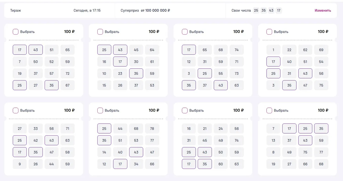The width and height of the screenshot is (343, 181).
Task: Pick the number 15 cell
Action: click(x=104, y=85)
